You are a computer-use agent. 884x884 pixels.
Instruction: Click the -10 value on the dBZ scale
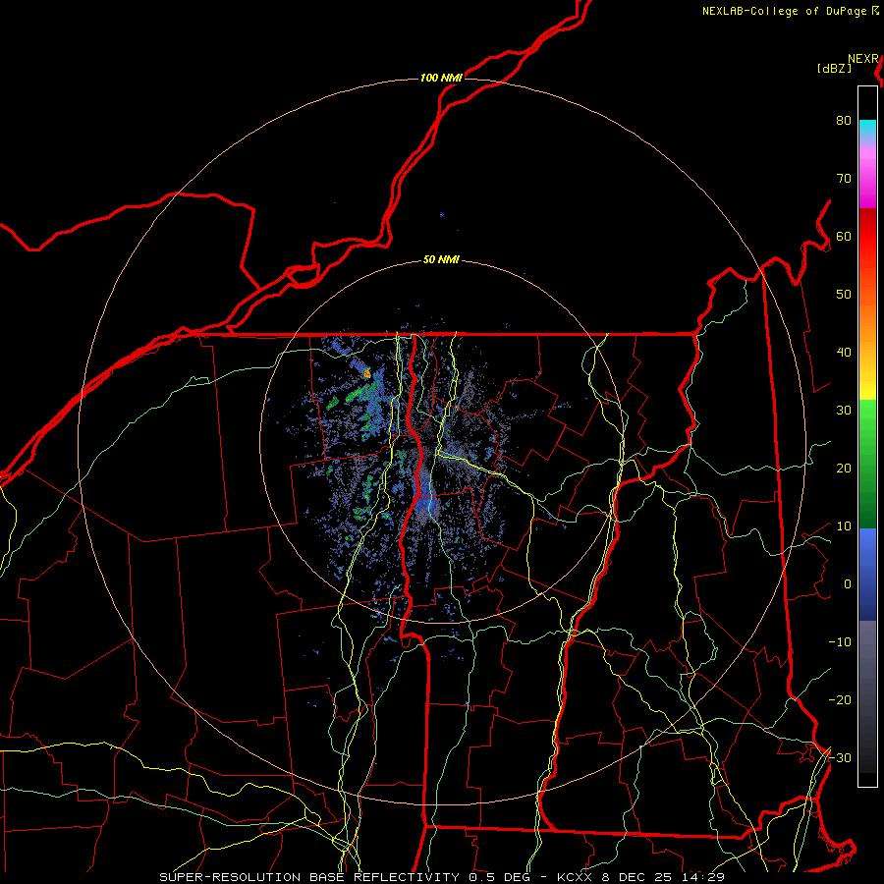(x=840, y=642)
